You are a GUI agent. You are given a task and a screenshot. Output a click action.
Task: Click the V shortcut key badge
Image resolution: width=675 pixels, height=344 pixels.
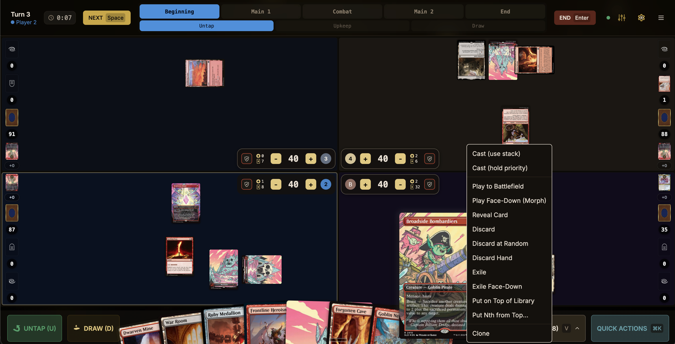[566, 328]
